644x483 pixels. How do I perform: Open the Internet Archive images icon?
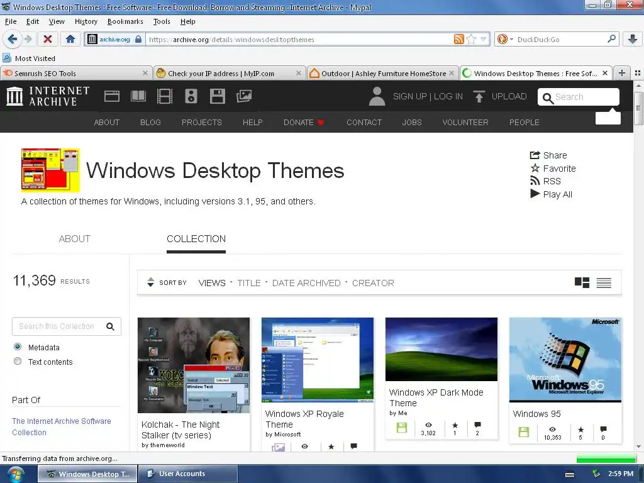[x=244, y=96]
